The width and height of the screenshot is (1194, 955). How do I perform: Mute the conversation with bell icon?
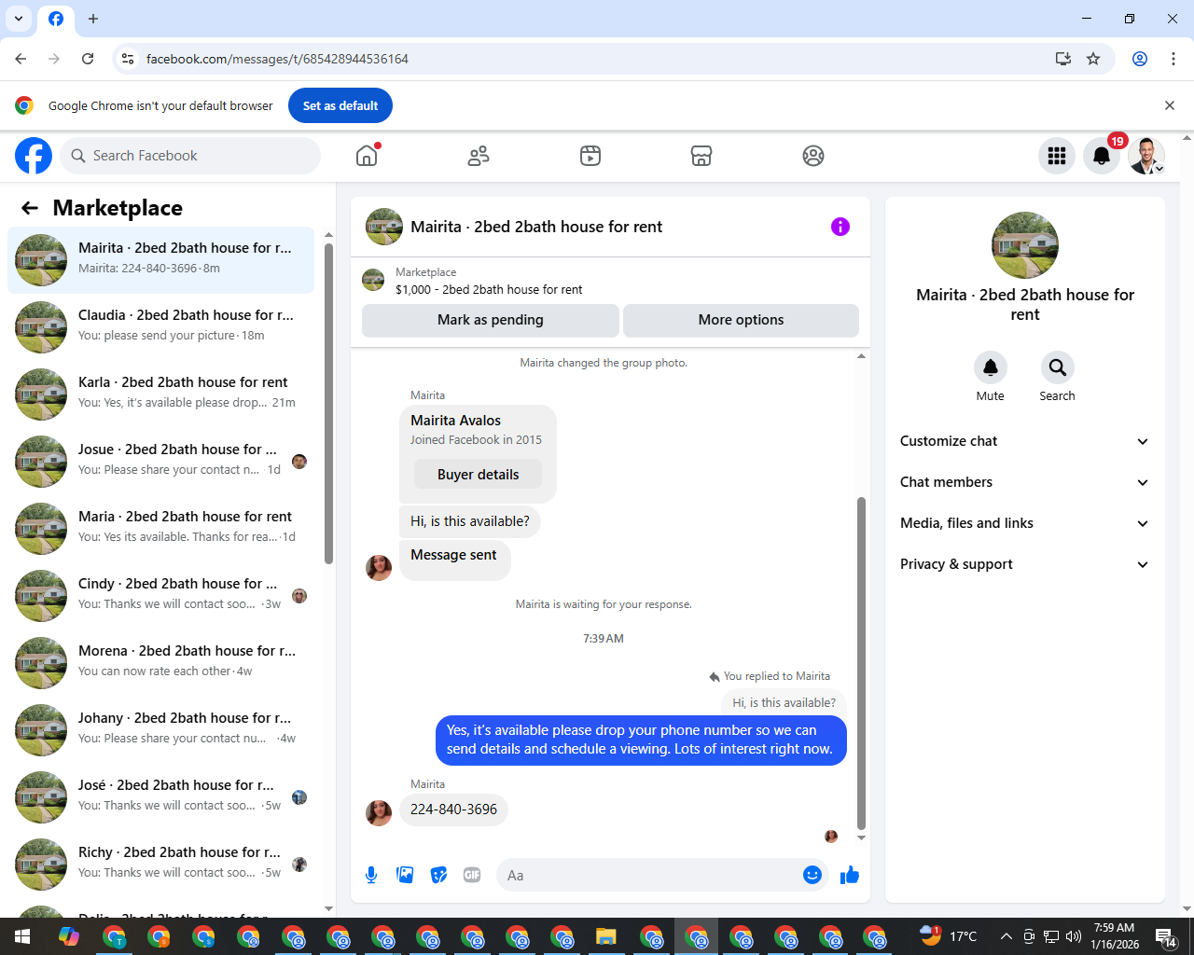click(x=991, y=367)
